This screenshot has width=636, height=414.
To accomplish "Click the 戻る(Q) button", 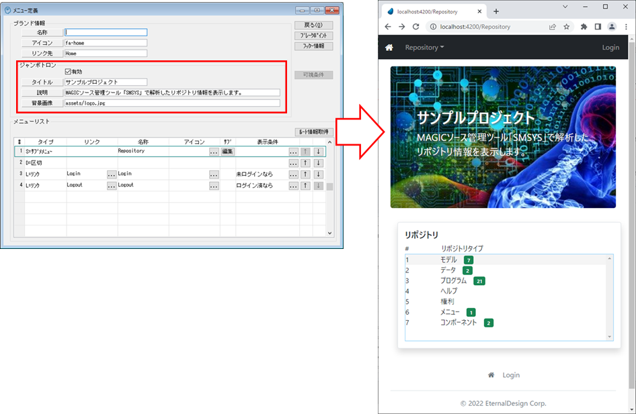I will 313,25.
